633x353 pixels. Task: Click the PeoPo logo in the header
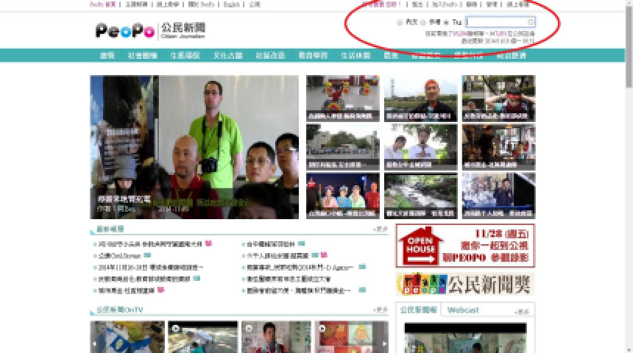pos(124,30)
